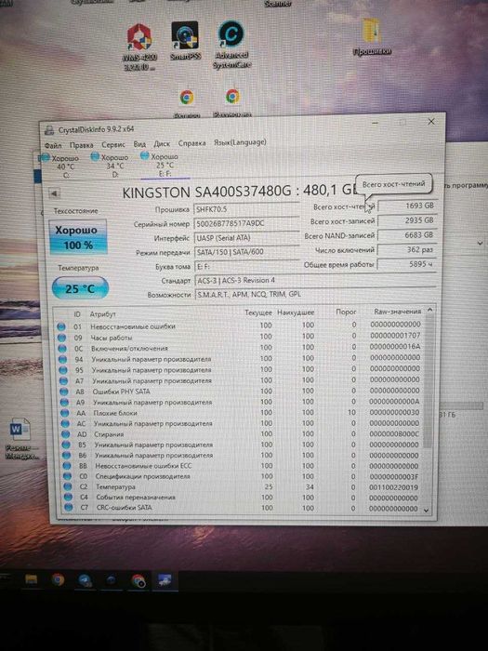Open the Сервис menu

point(113,144)
